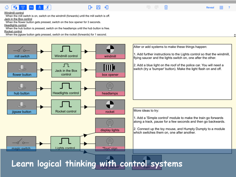The image size is (236, 177).
Task: Select the hub button input block
Action: 22,88
